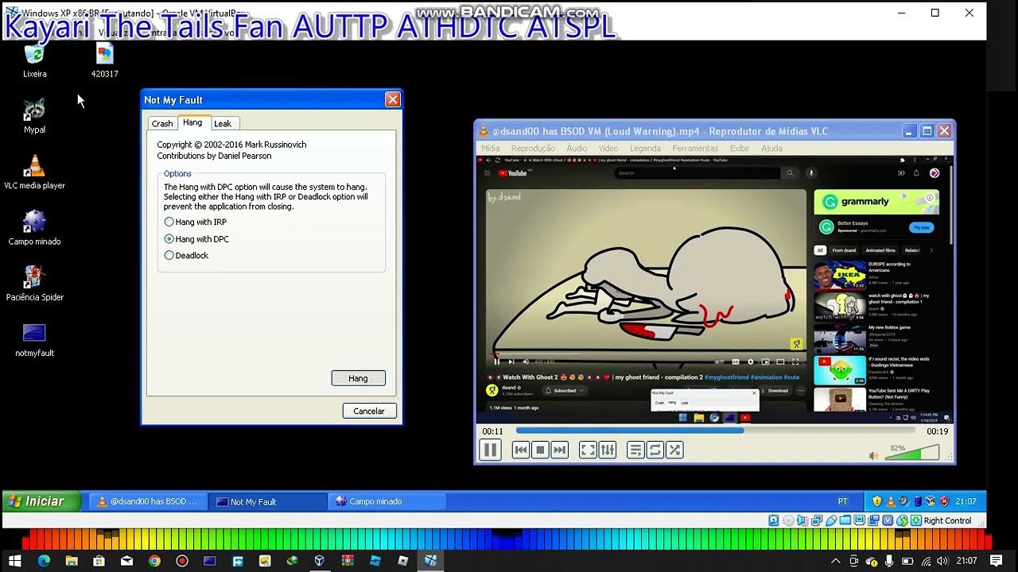Image resolution: width=1018 pixels, height=572 pixels.
Task: Open VLC Reprodução menu
Action: pyautogui.click(x=533, y=149)
